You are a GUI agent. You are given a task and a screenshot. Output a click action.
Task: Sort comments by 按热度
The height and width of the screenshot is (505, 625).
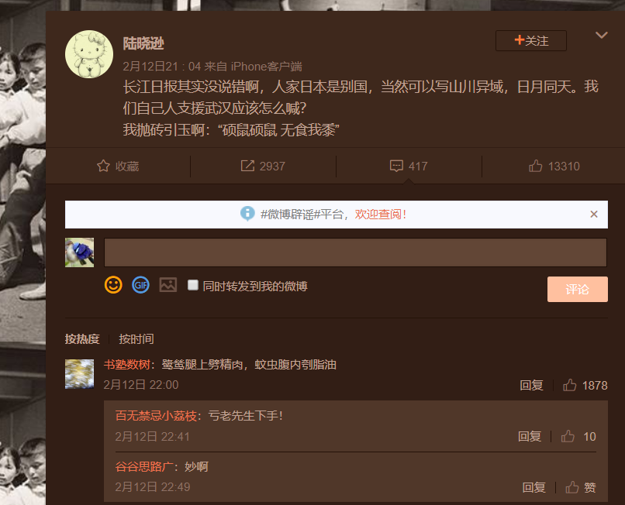click(x=82, y=339)
